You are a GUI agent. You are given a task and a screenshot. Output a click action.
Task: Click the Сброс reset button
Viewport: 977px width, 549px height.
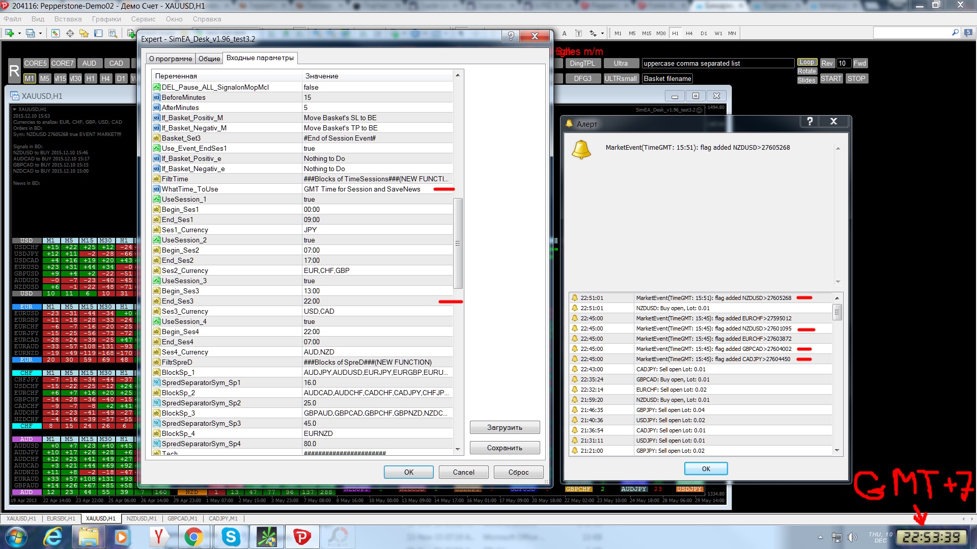click(x=519, y=472)
